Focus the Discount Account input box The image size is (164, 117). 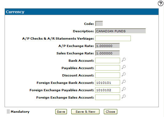[107, 75]
